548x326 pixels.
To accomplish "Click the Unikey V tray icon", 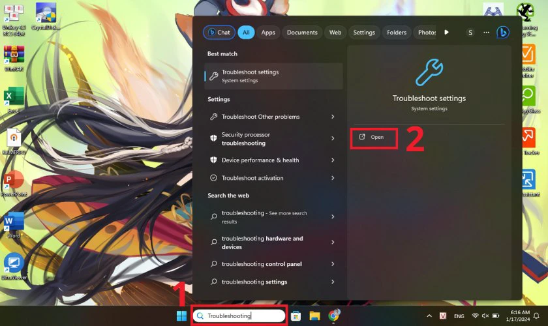I will point(443,316).
